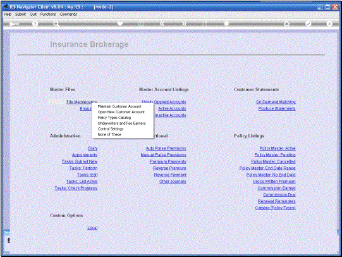Click the back arrow toolbar icon
The image size is (342, 257).
click(14, 23)
